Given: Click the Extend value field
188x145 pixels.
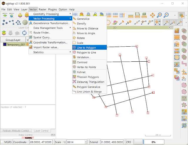Looking at the screenshot, I should point(112,142).
